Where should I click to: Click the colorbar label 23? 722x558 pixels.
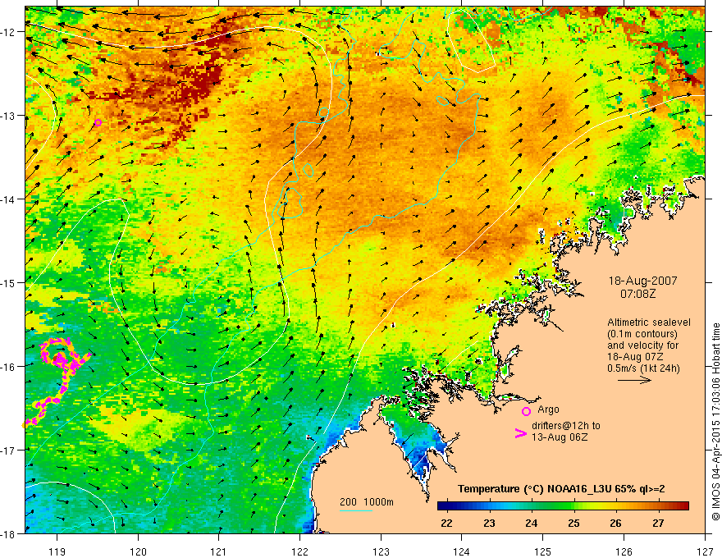(489, 523)
